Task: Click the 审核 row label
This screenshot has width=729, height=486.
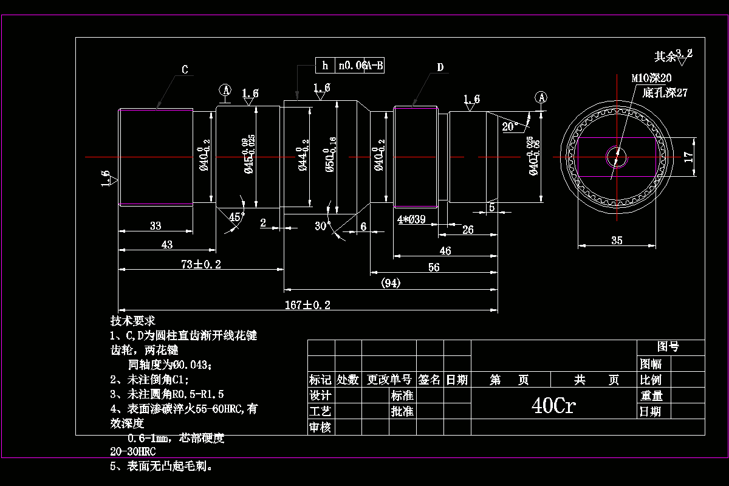Action: 320,427
